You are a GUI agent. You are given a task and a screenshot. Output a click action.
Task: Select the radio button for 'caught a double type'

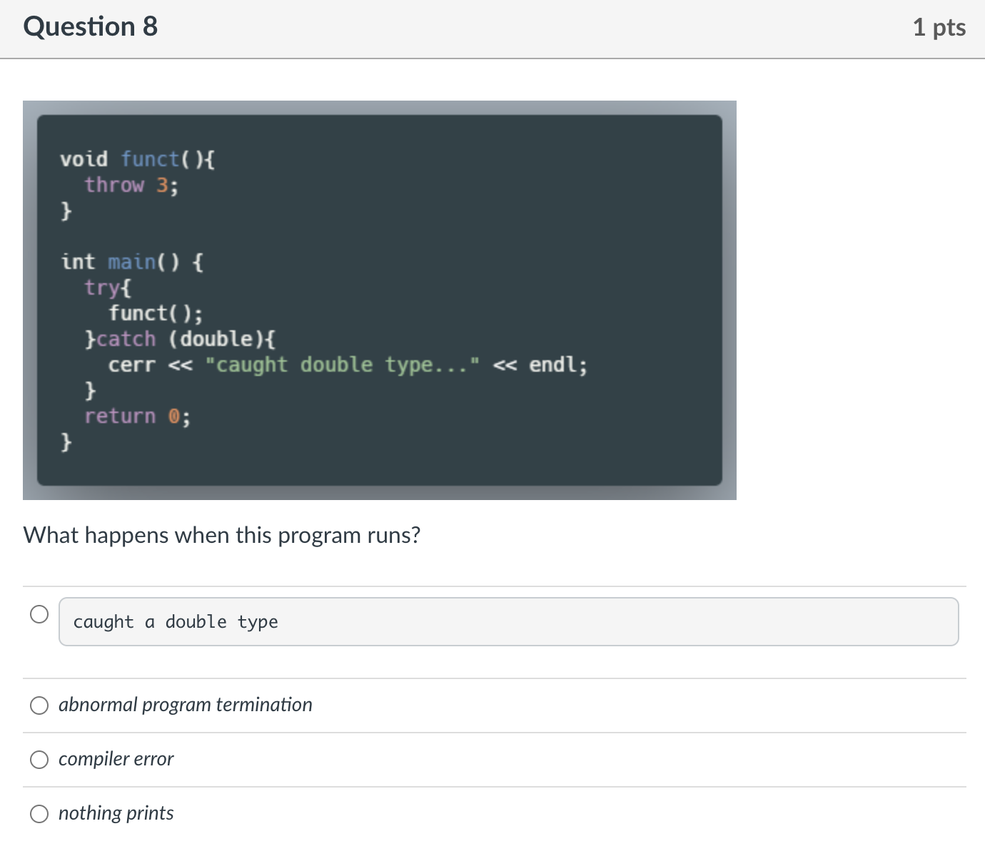39,612
